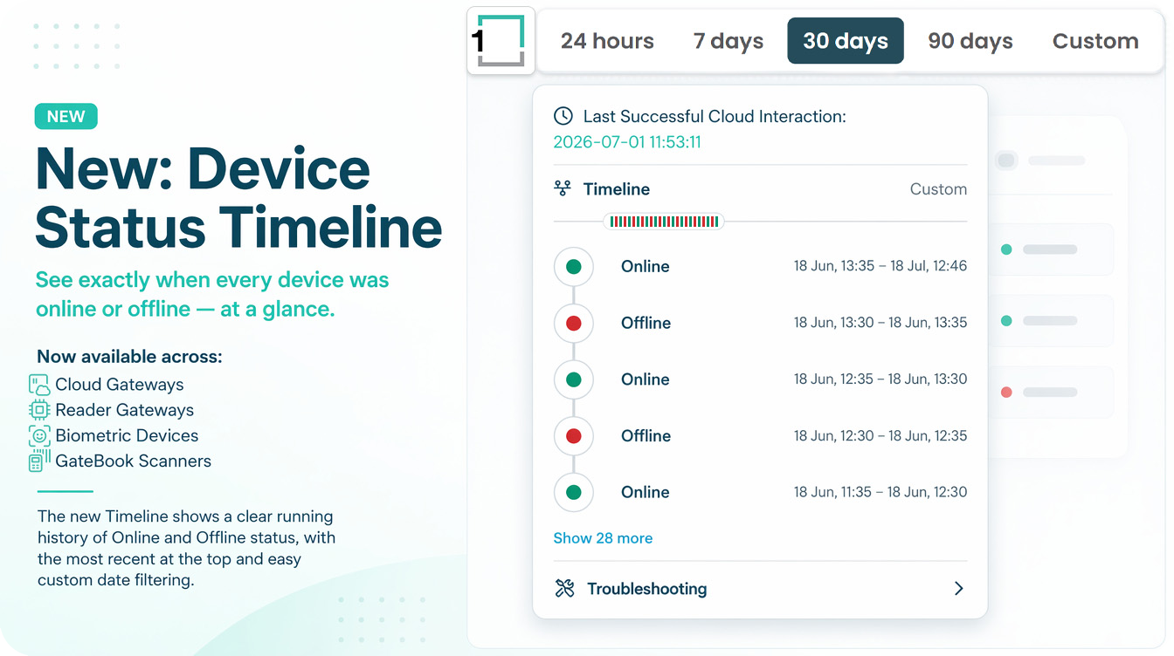Click the Cloud Gateways icon

click(x=39, y=385)
